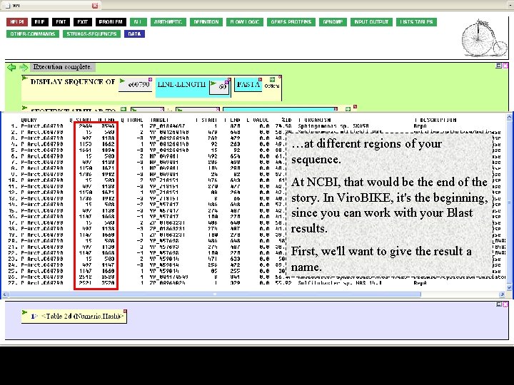Click the TARGET column header
Screen dimensions: 514x385
[159, 120]
